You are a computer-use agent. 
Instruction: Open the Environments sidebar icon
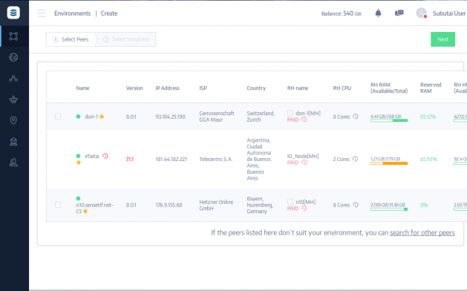(13, 36)
